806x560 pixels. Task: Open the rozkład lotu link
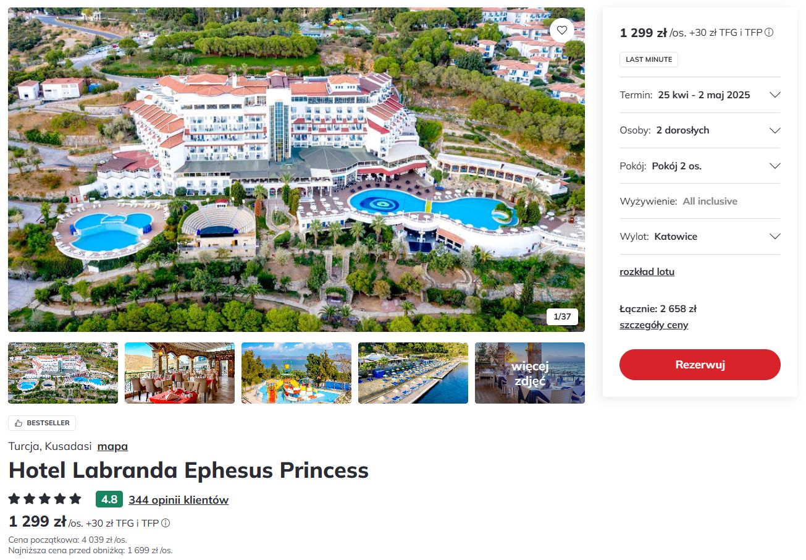click(x=647, y=272)
